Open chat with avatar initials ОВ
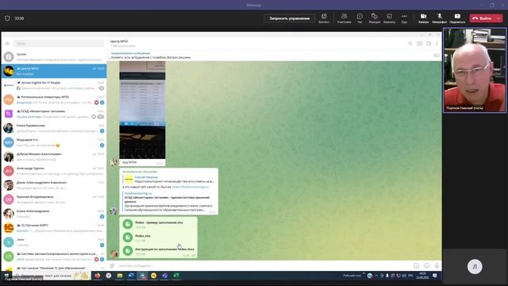The width and height of the screenshot is (508, 286). pos(54,199)
